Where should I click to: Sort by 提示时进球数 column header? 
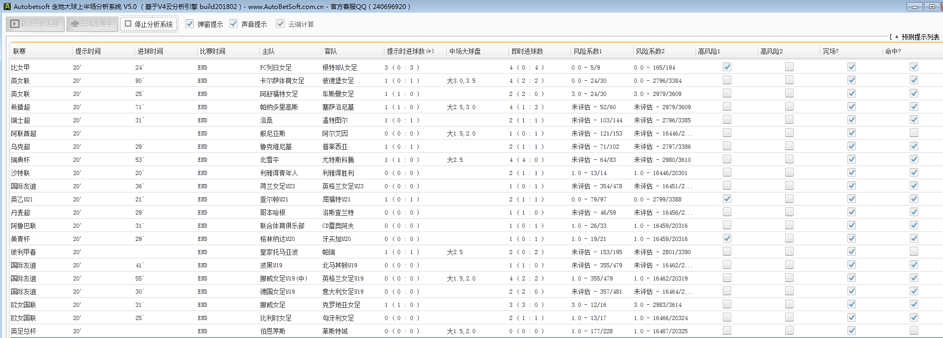tap(410, 51)
